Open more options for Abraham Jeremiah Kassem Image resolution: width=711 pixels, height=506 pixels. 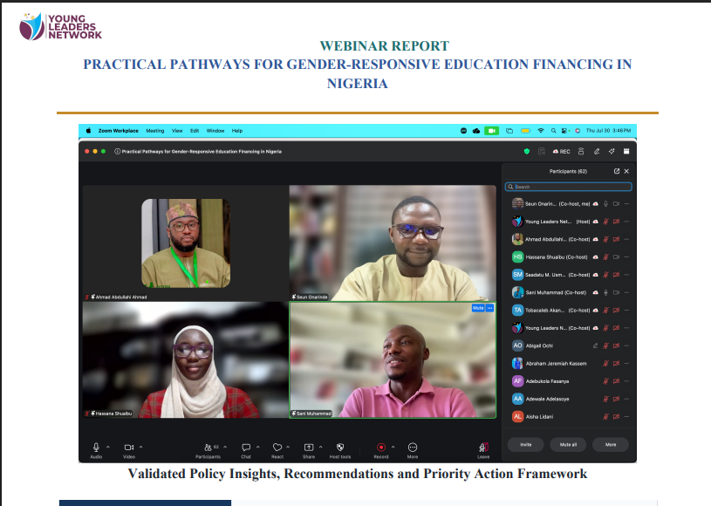626,363
